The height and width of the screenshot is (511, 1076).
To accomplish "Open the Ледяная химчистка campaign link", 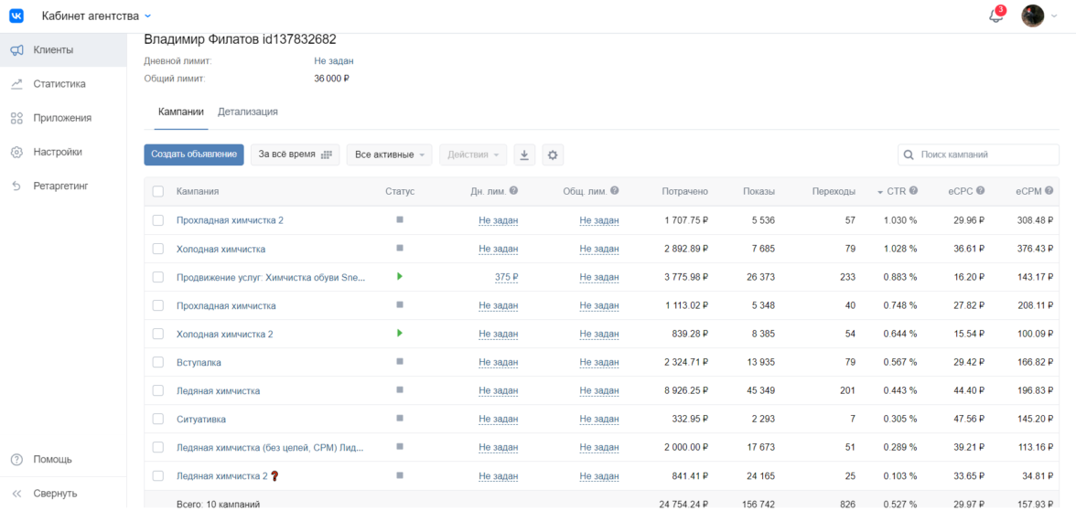I will tap(218, 391).
